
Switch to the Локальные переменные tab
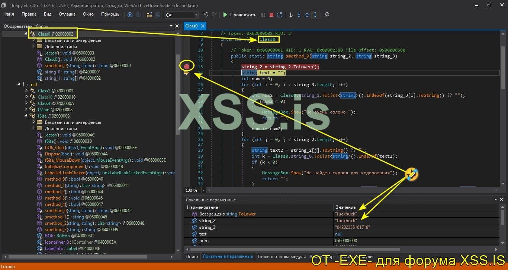point(228,256)
